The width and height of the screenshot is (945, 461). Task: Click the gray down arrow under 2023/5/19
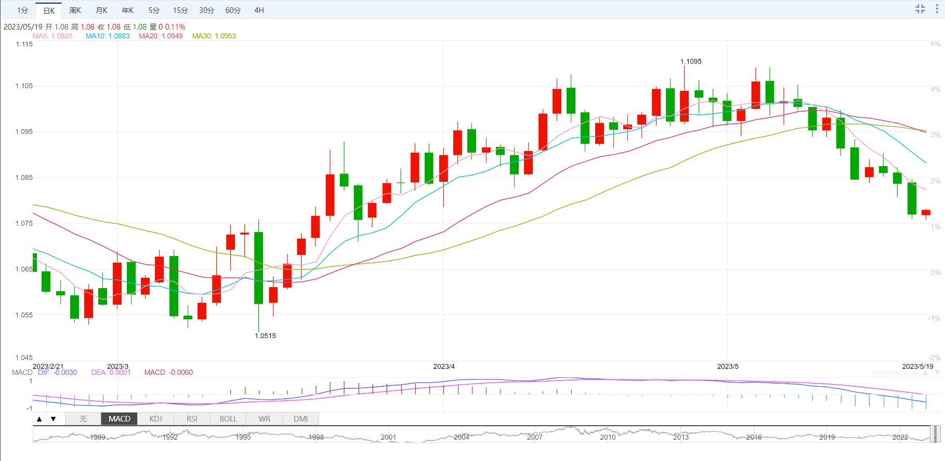tap(938, 373)
